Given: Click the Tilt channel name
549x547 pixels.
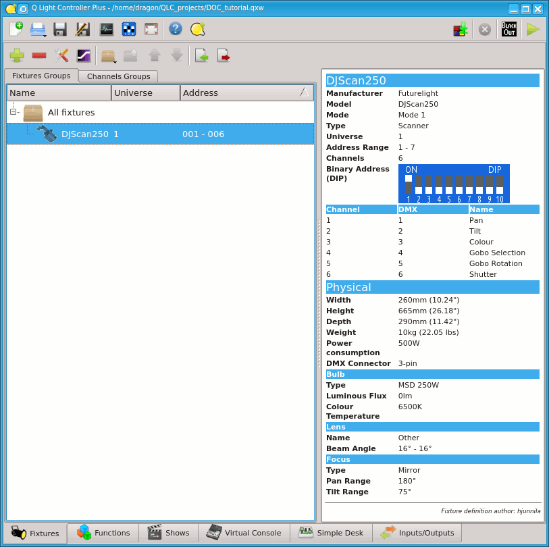Looking at the screenshot, I should 475,231.
